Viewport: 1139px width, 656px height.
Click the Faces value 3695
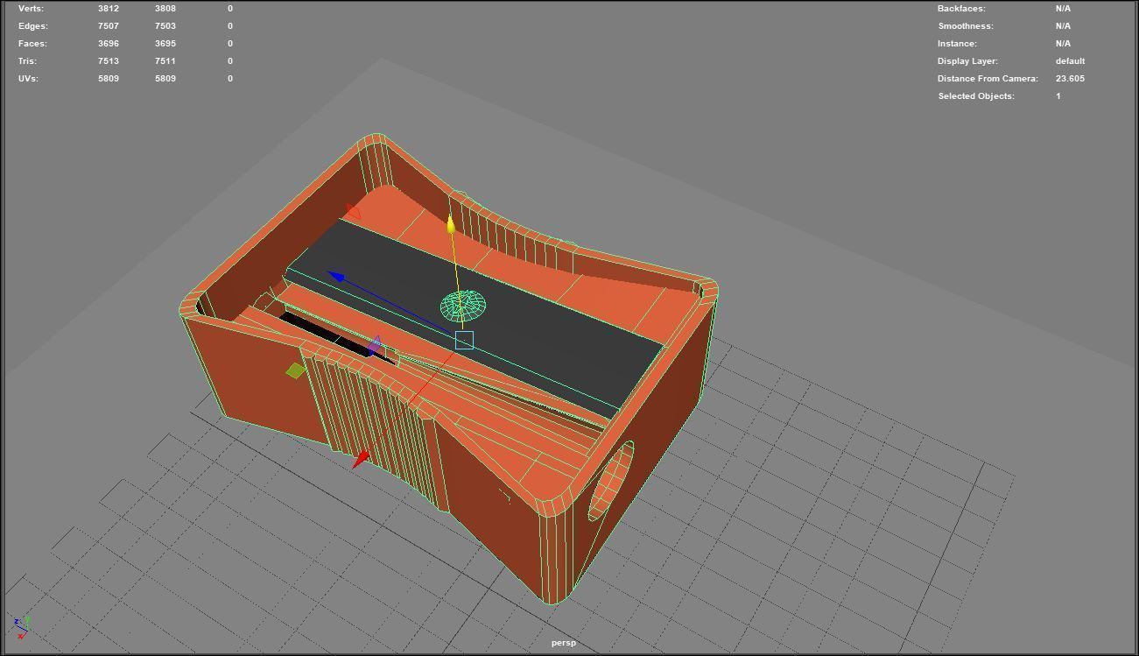pyautogui.click(x=165, y=43)
